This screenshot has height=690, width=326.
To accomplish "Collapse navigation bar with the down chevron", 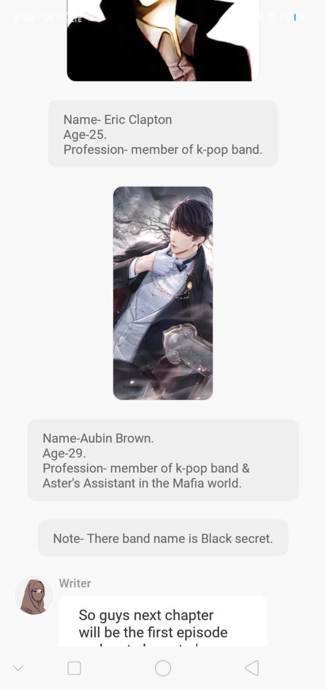I will pos(18,668).
